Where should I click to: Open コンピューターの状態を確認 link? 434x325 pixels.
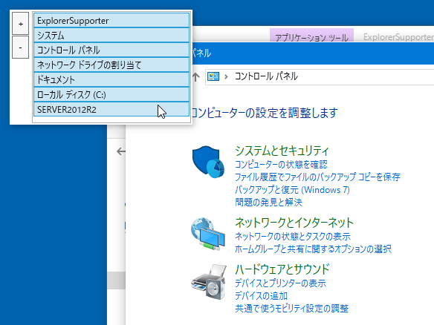tap(281, 165)
